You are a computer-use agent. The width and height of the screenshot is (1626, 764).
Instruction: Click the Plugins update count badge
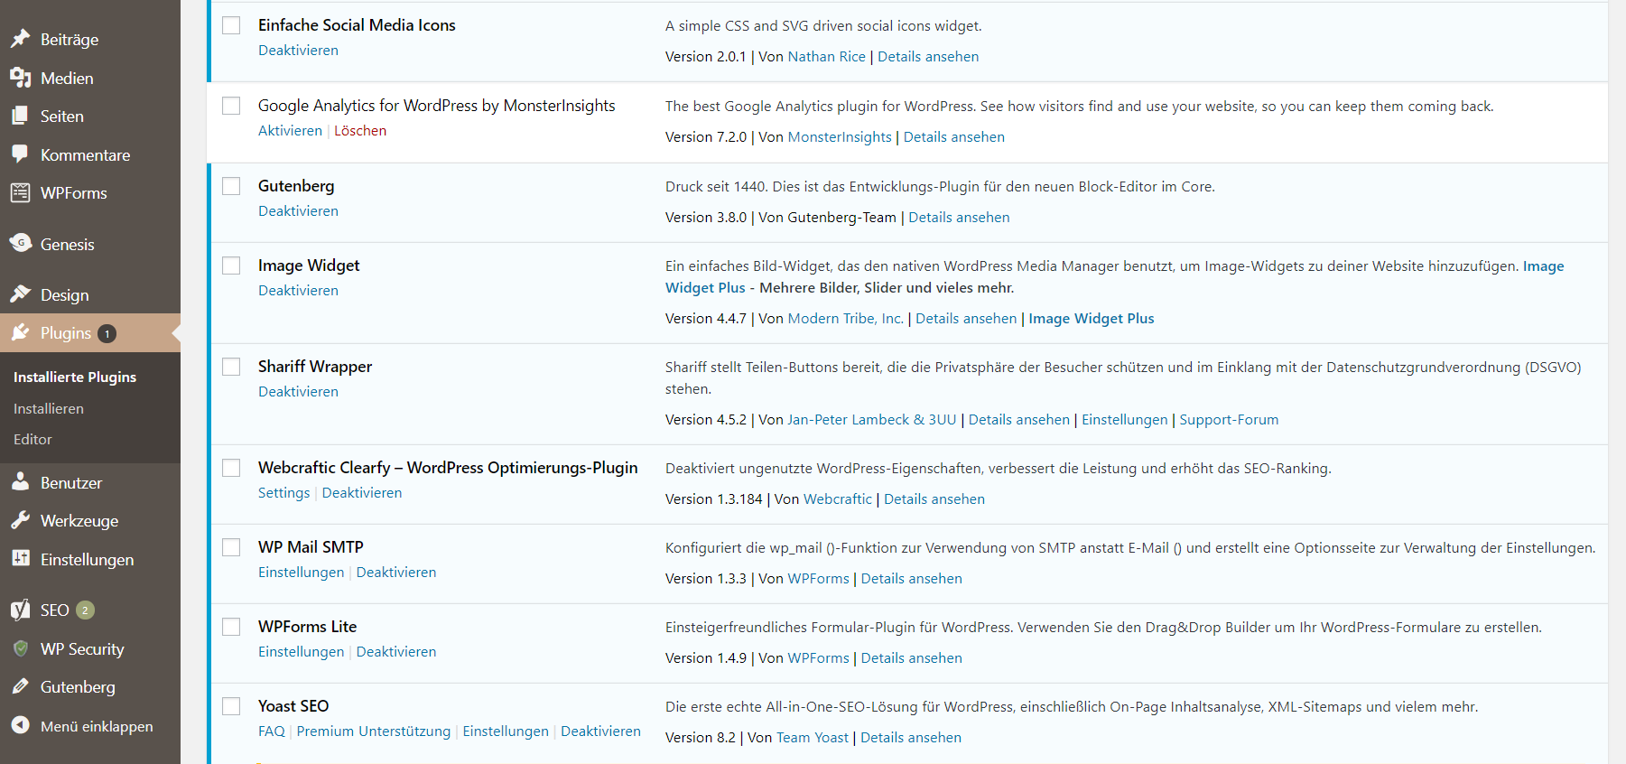(x=107, y=334)
